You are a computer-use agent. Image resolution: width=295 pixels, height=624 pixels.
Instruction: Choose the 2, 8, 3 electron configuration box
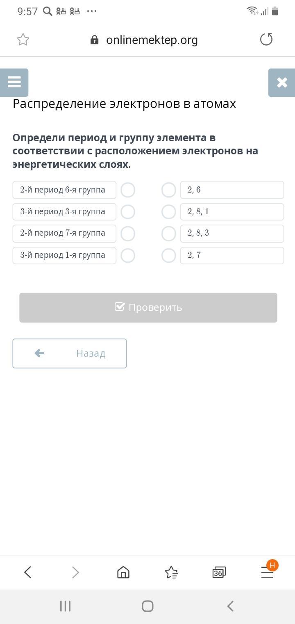(x=232, y=233)
